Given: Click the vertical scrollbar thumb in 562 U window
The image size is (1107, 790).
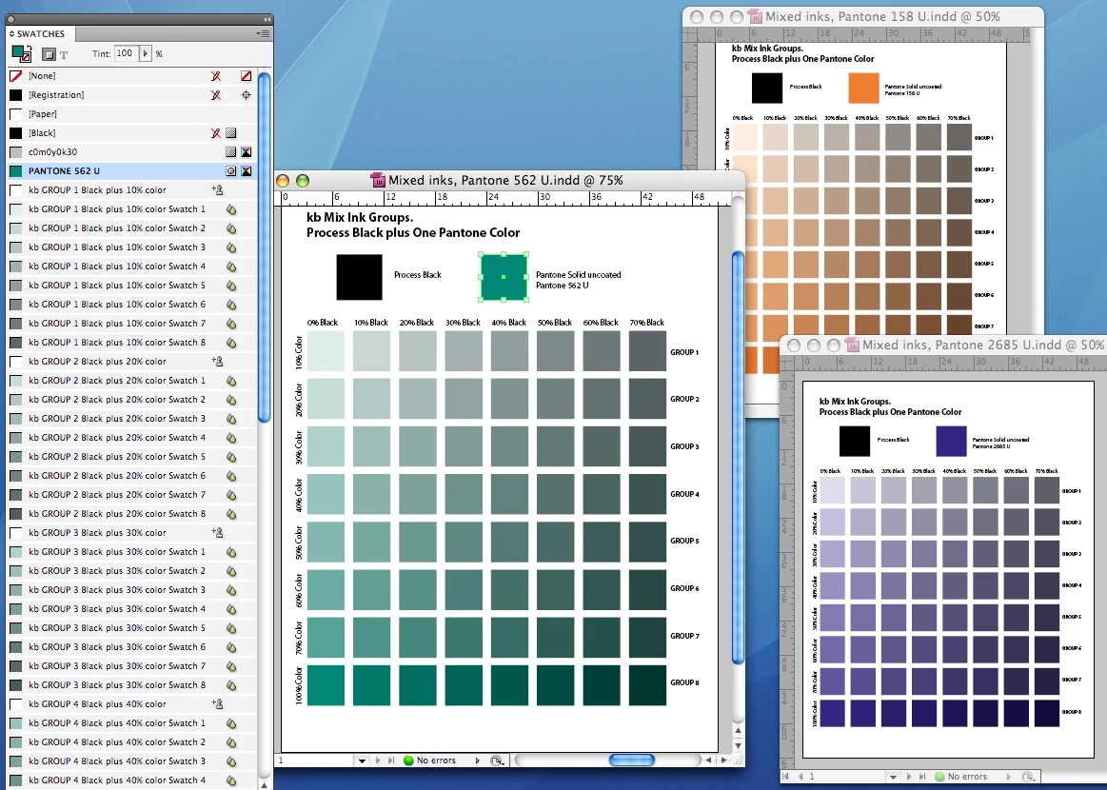Looking at the screenshot, I should click(738, 458).
